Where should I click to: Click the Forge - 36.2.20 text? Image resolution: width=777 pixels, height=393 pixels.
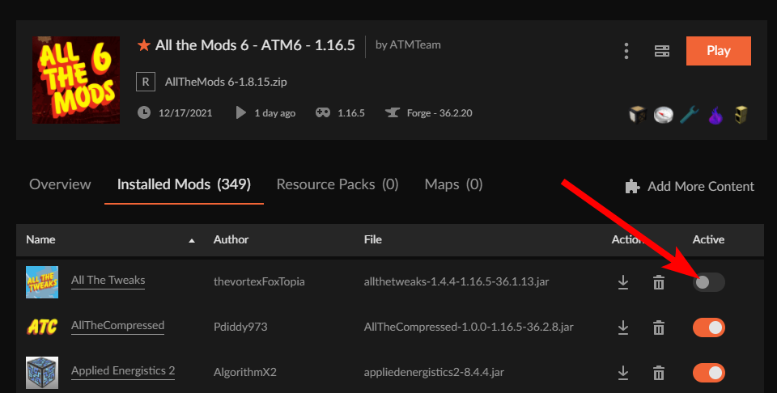click(x=439, y=113)
